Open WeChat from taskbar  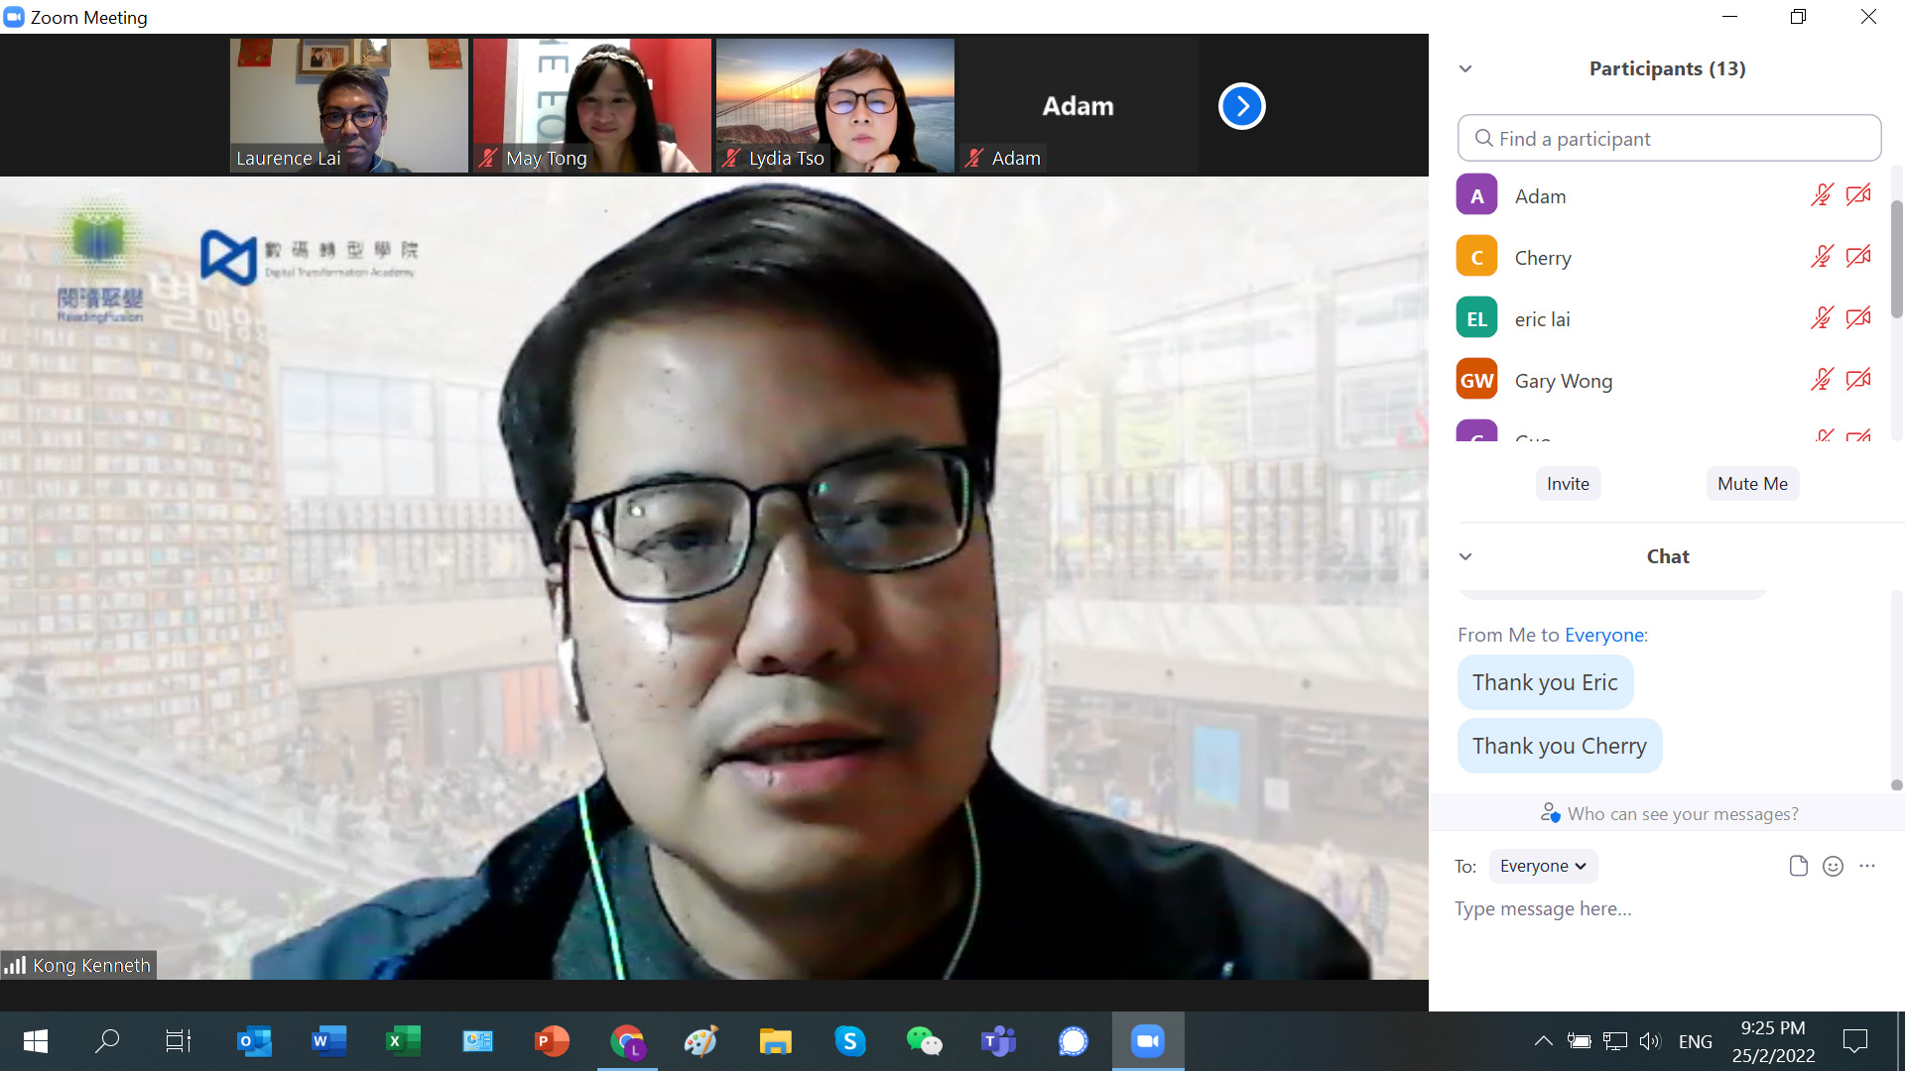click(x=925, y=1041)
